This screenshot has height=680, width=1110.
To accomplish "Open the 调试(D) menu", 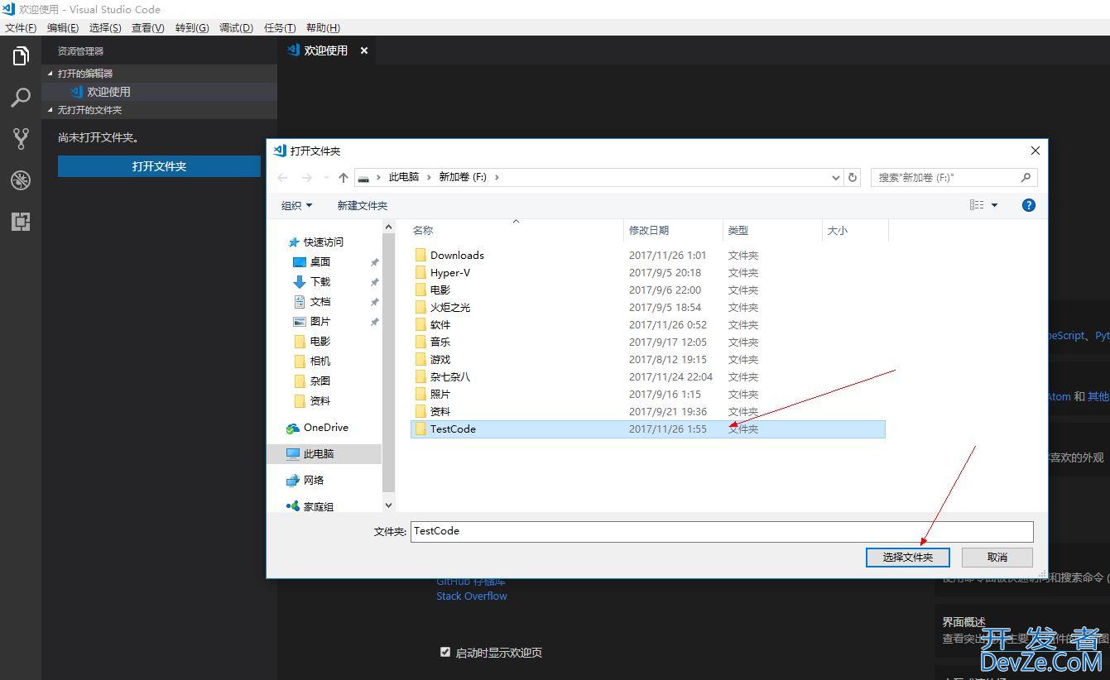I will coord(236,27).
